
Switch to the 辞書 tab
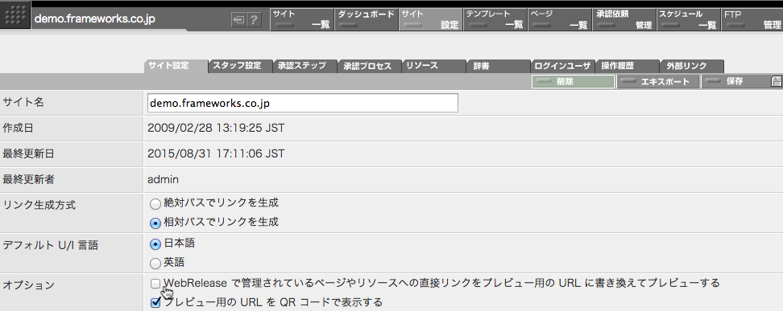tap(498, 66)
